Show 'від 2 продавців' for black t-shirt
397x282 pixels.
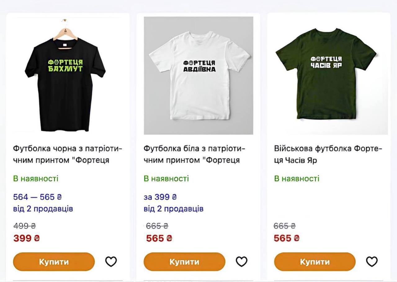coord(43,209)
